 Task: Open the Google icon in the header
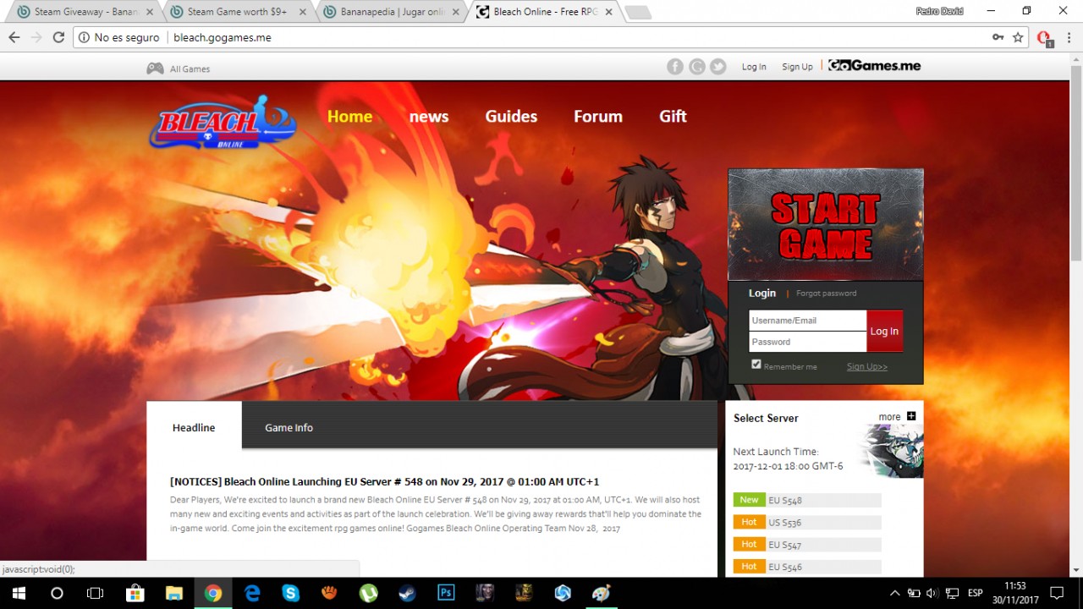[696, 67]
